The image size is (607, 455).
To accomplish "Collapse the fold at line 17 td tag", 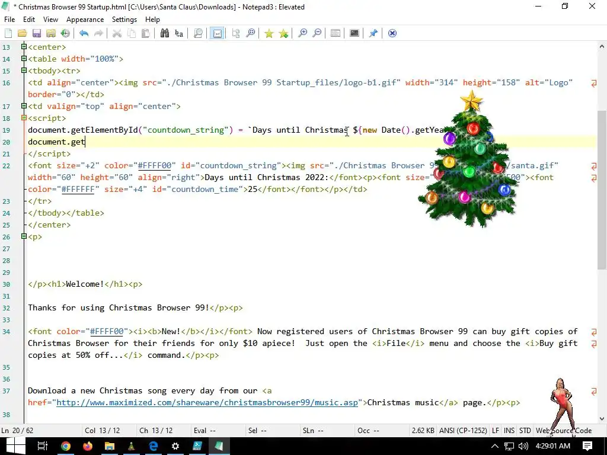I will click(24, 106).
